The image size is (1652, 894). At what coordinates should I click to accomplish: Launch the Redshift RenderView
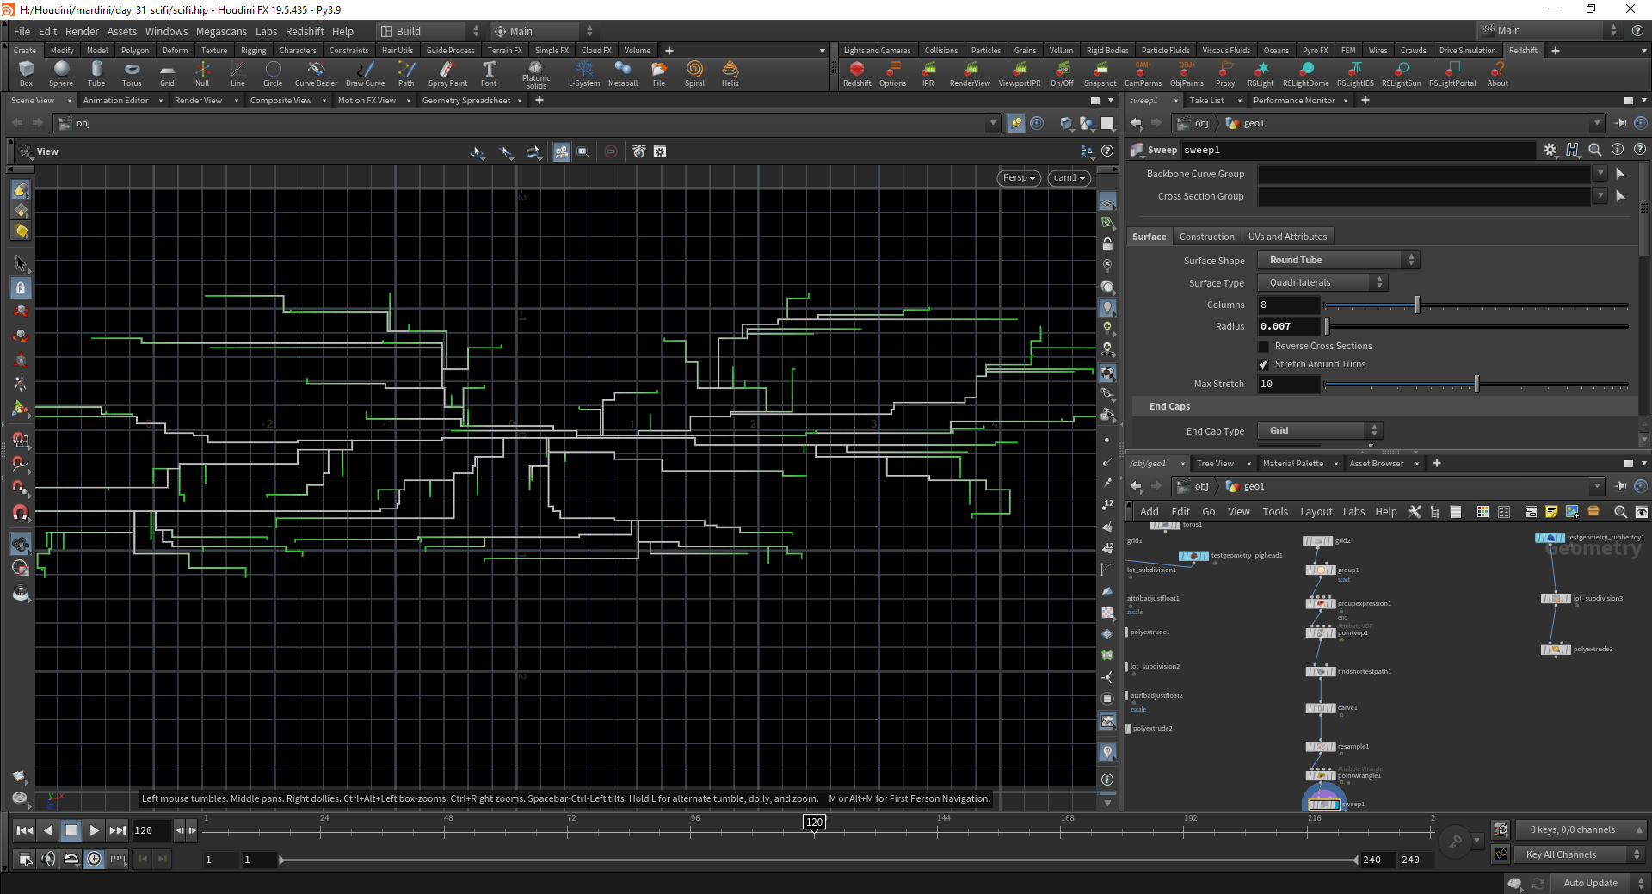(970, 73)
